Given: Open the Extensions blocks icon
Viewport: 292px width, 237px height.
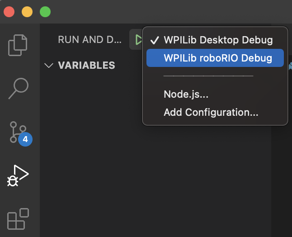Looking at the screenshot, I should (18, 219).
